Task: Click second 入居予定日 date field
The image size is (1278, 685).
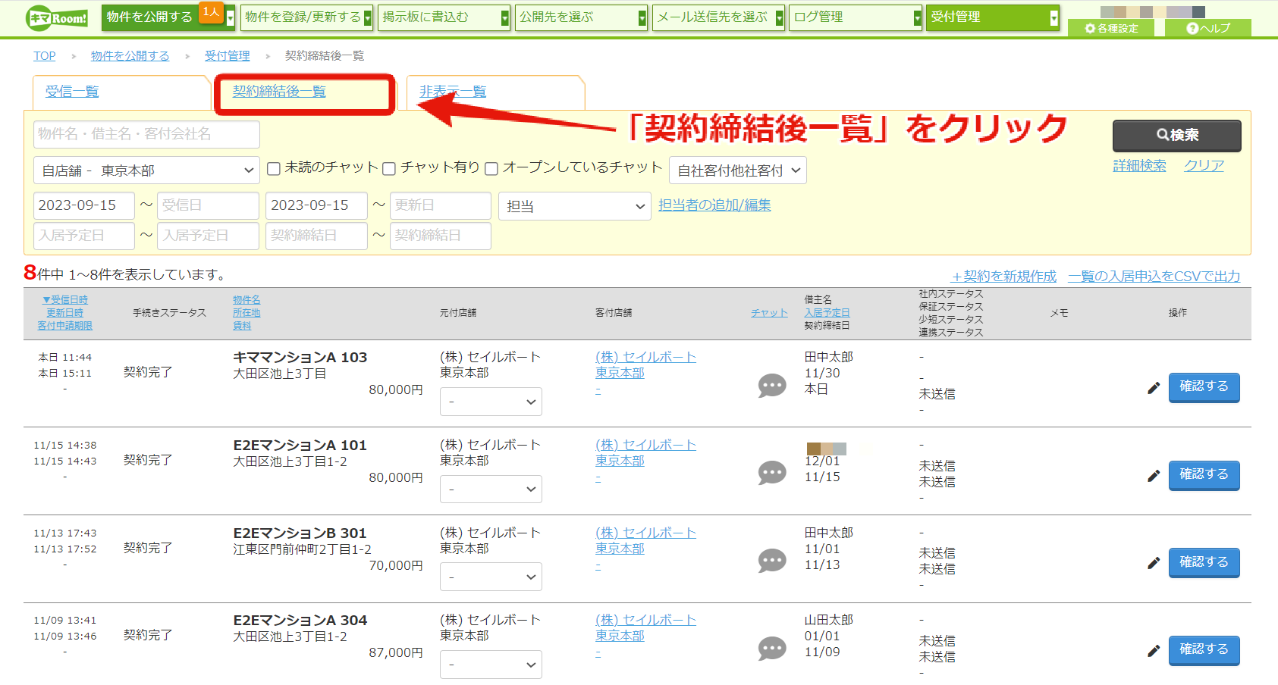Action: tap(208, 236)
